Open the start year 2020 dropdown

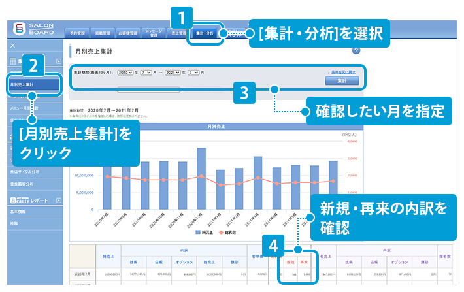pyautogui.click(x=125, y=72)
